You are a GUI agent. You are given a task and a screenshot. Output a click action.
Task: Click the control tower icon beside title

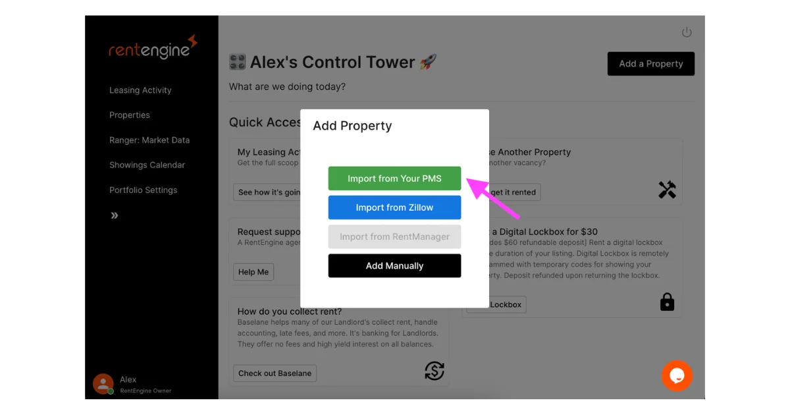click(237, 63)
